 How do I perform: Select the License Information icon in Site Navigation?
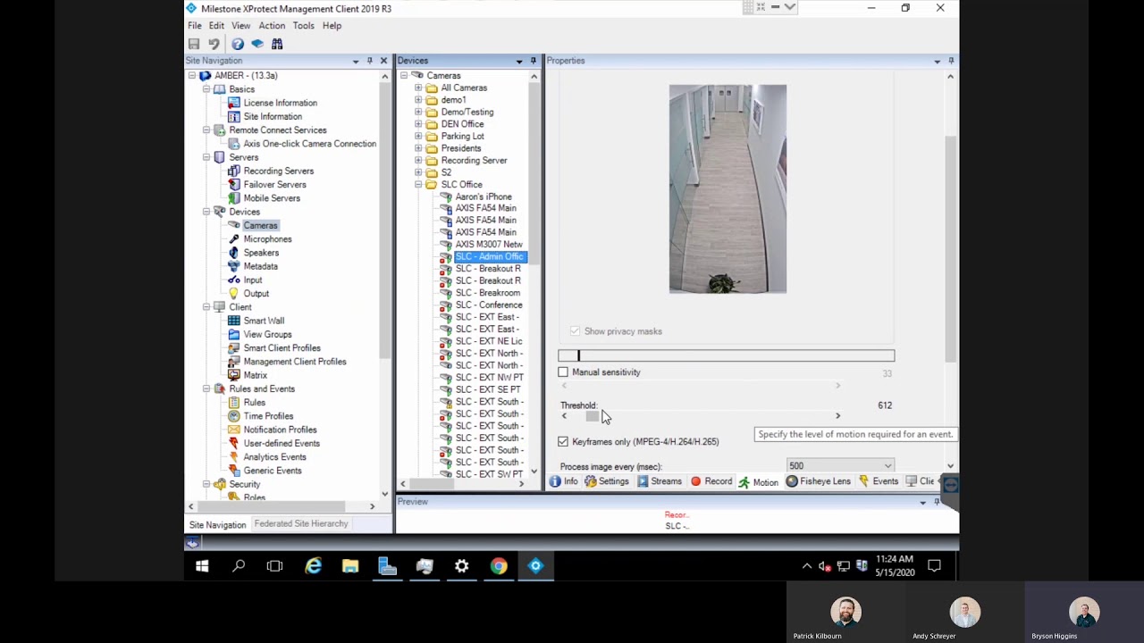coord(234,103)
